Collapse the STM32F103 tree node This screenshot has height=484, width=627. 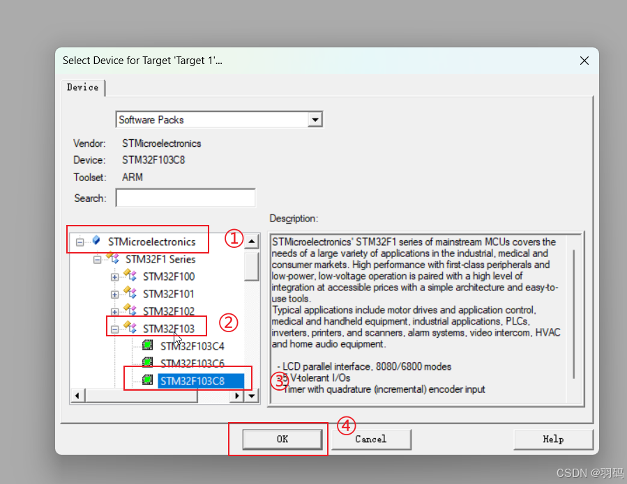pyautogui.click(x=115, y=329)
